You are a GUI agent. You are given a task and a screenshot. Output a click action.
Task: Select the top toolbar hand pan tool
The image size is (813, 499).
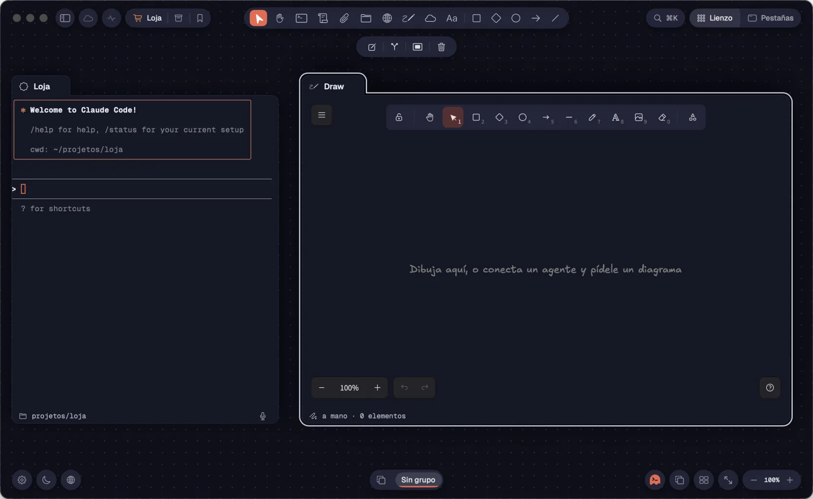280,18
